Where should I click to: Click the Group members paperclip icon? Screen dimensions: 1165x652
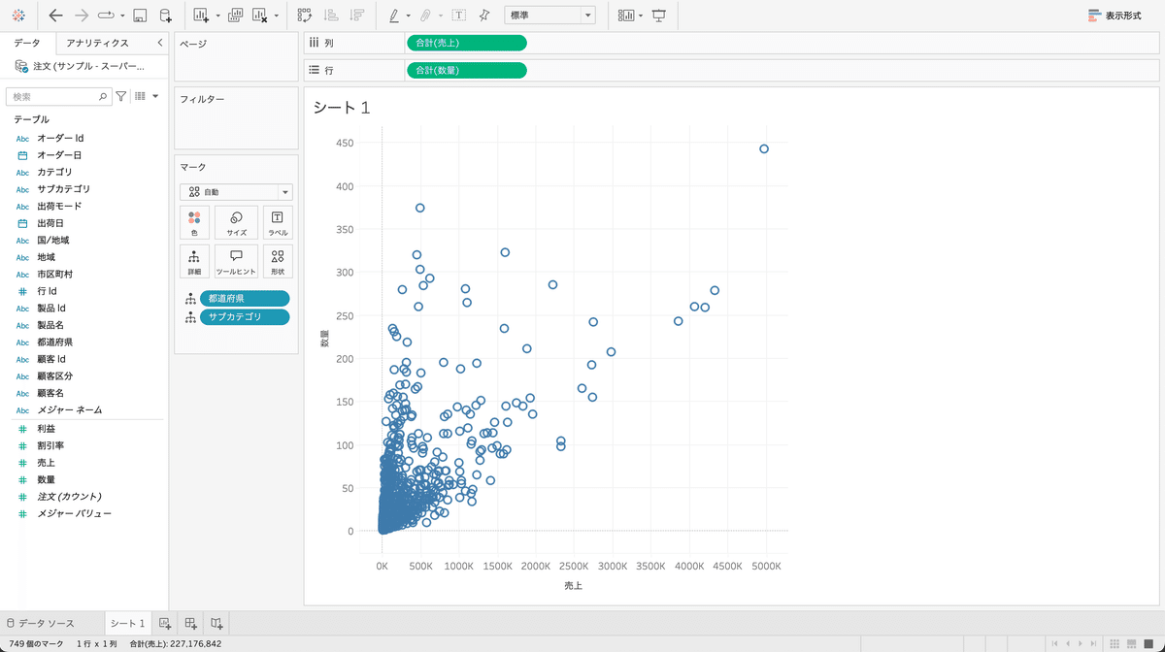(x=425, y=16)
